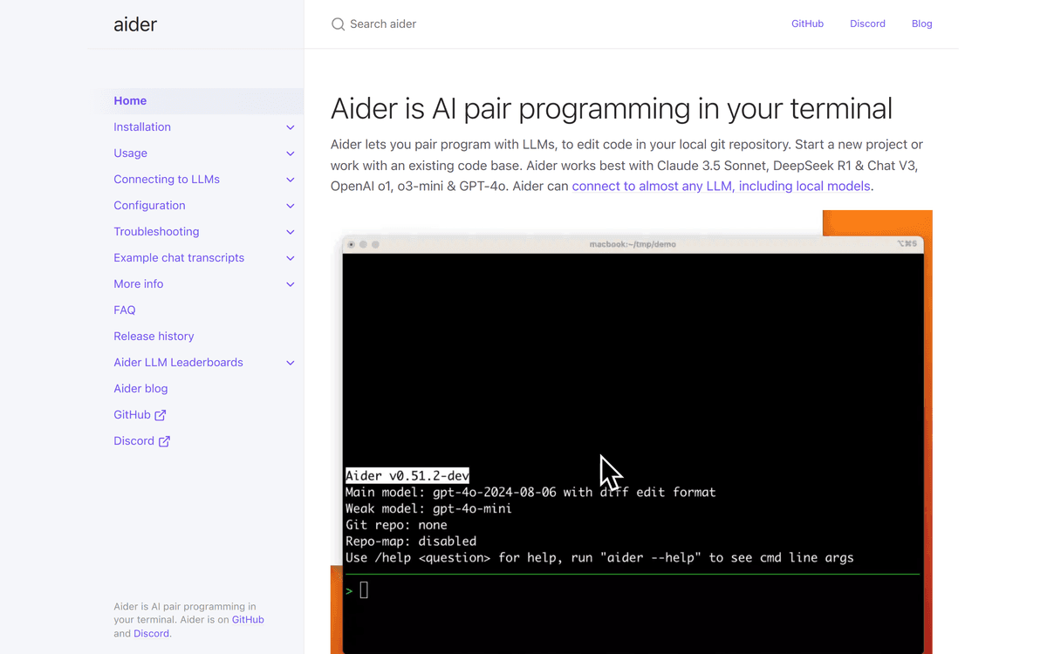Click the external-link icon beside sidebar GitHub
1047x654 pixels.
tap(161, 415)
